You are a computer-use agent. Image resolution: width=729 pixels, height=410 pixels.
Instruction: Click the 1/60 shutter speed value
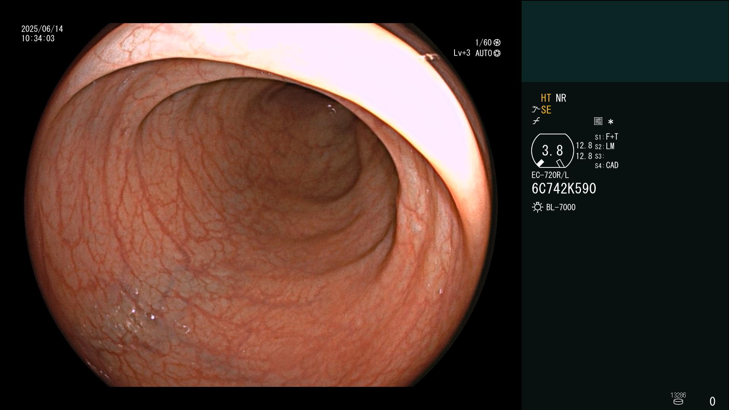pyautogui.click(x=483, y=43)
